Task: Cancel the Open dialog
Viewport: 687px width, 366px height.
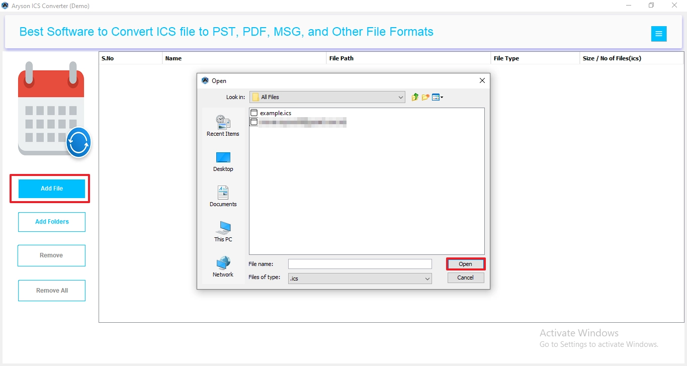Action: tap(466, 278)
